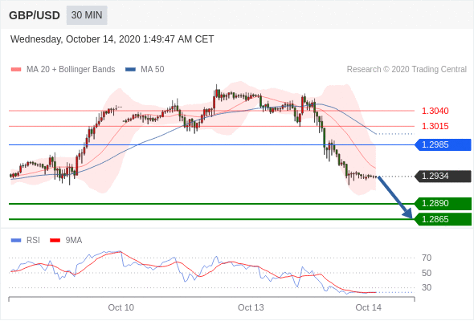Click the black 1.2934 current price tag
Viewport: 474px width, 321px height.
point(443,176)
